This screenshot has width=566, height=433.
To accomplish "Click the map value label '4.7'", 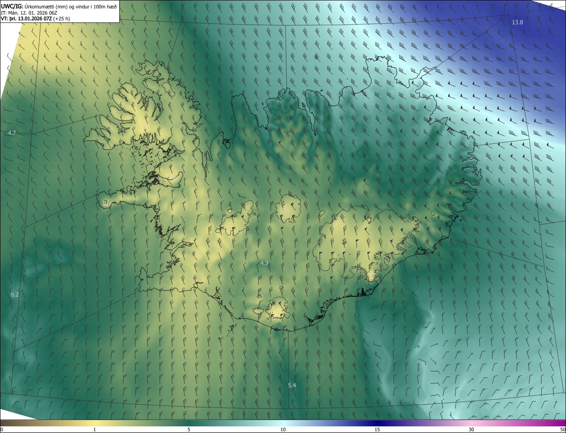I will tap(12, 133).
